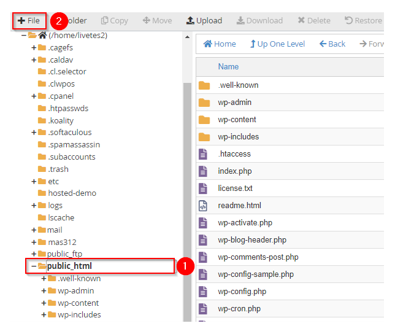Click the license.txt file name
This screenshot has width=395, height=334.
point(235,188)
